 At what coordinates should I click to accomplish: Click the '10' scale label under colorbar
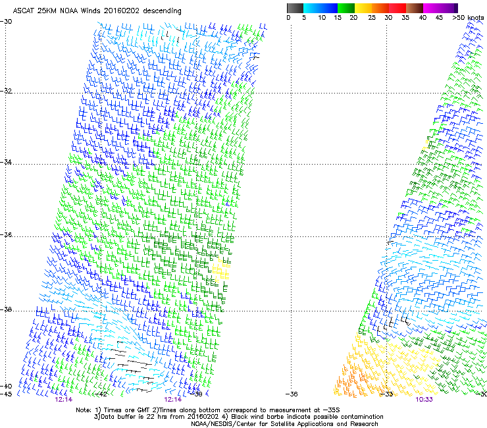(x=322, y=18)
